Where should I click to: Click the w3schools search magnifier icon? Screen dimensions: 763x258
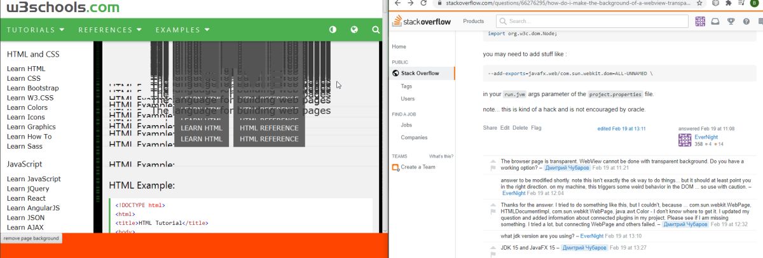coord(376,30)
